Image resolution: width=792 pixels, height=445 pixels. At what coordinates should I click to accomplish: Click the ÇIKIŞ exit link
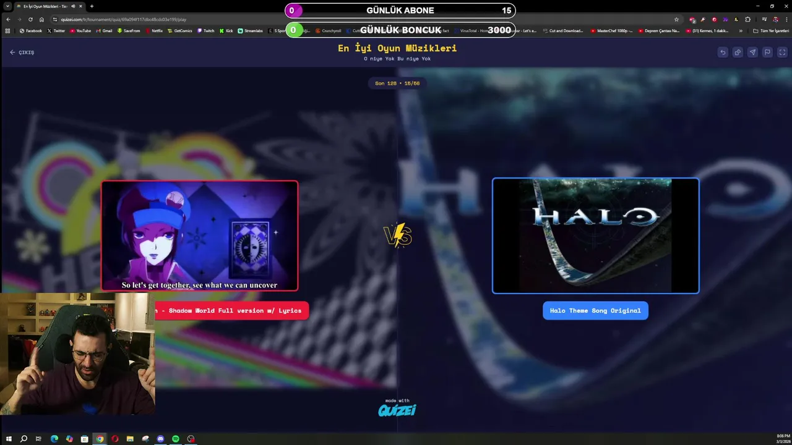tap(22, 53)
